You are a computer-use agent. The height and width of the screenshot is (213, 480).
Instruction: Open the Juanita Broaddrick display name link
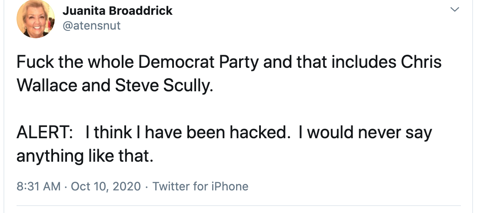pos(117,10)
